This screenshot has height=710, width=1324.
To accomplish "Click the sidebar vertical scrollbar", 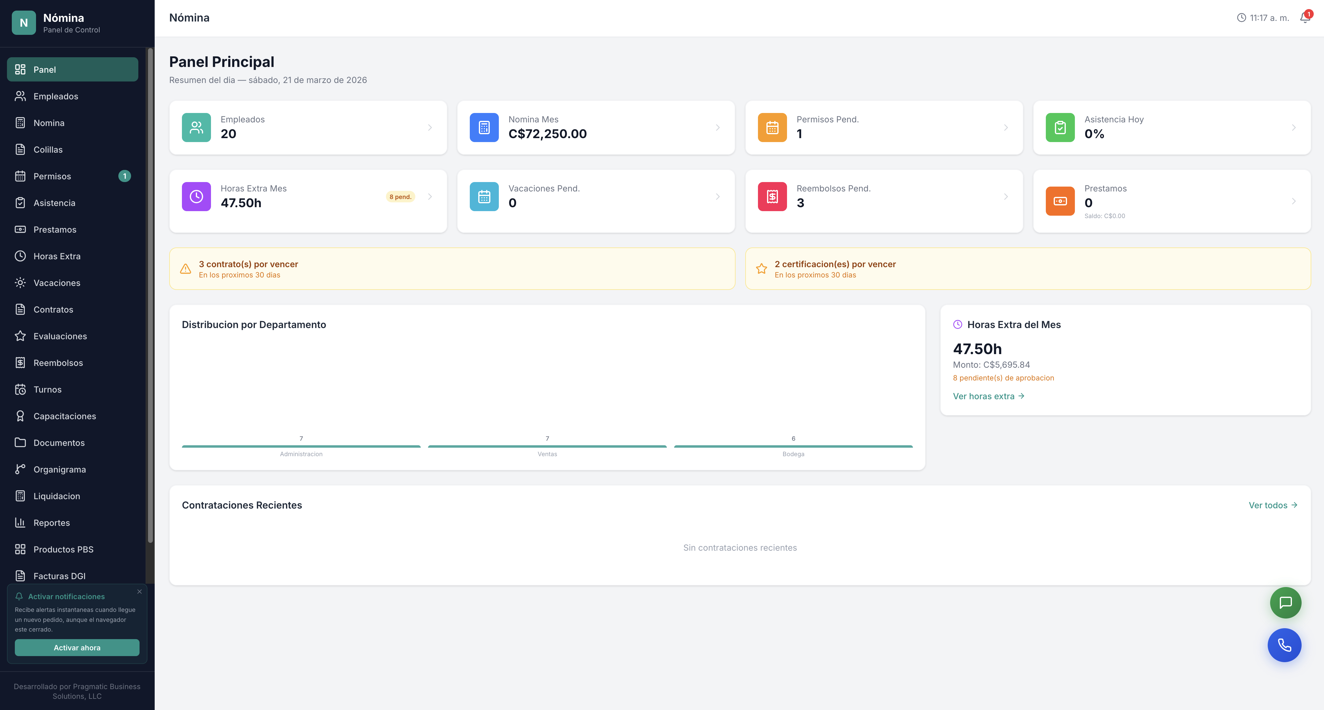I will [150, 296].
